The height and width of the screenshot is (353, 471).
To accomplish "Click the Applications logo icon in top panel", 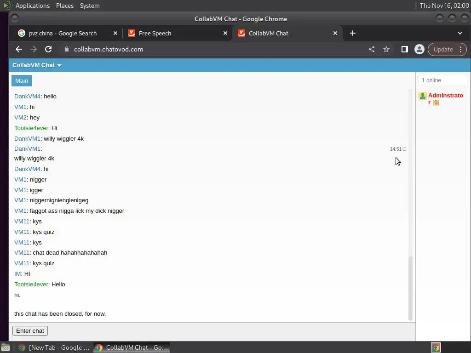I will pyautogui.click(x=7, y=6).
